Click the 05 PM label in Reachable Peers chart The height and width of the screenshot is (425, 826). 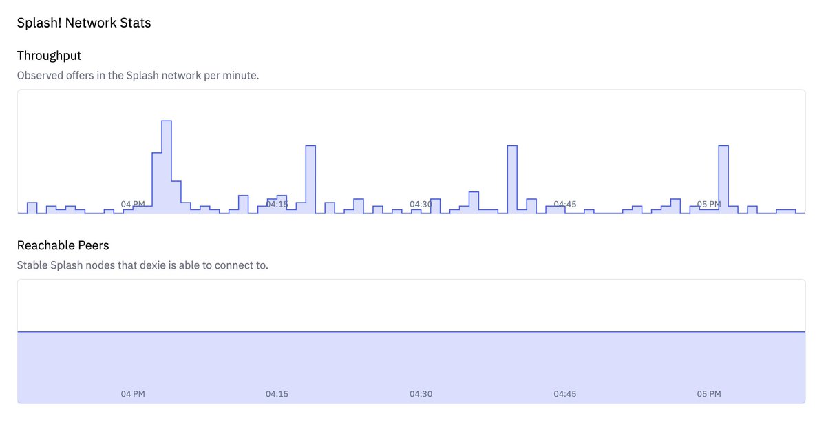pos(709,394)
